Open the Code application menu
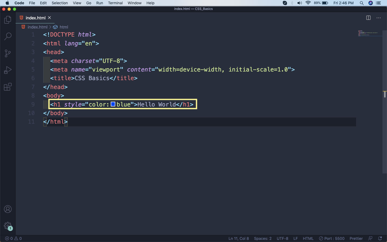 point(19,3)
